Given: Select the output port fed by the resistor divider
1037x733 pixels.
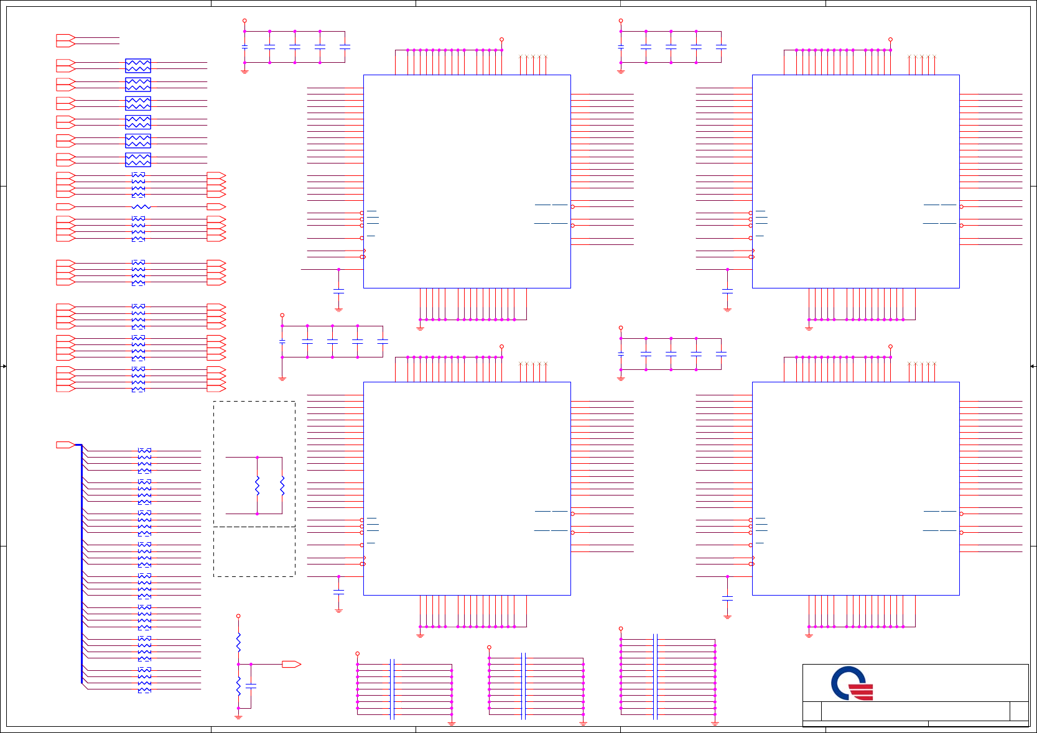Looking at the screenshot, I should coord(291,664).
